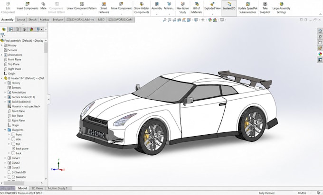Screen dimensions: 323x195
Task: Expand Solid Bodies(44) folder
Action: click(5, 102)
